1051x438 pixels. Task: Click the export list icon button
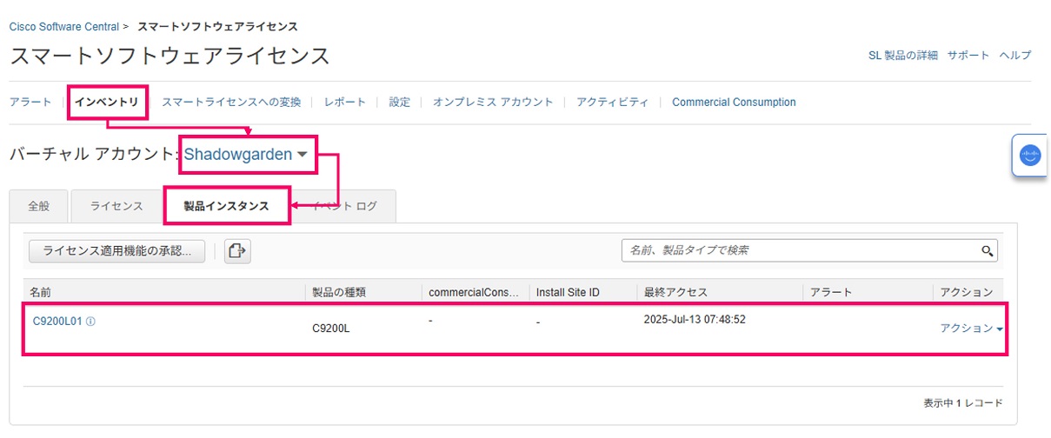[237, 251]
